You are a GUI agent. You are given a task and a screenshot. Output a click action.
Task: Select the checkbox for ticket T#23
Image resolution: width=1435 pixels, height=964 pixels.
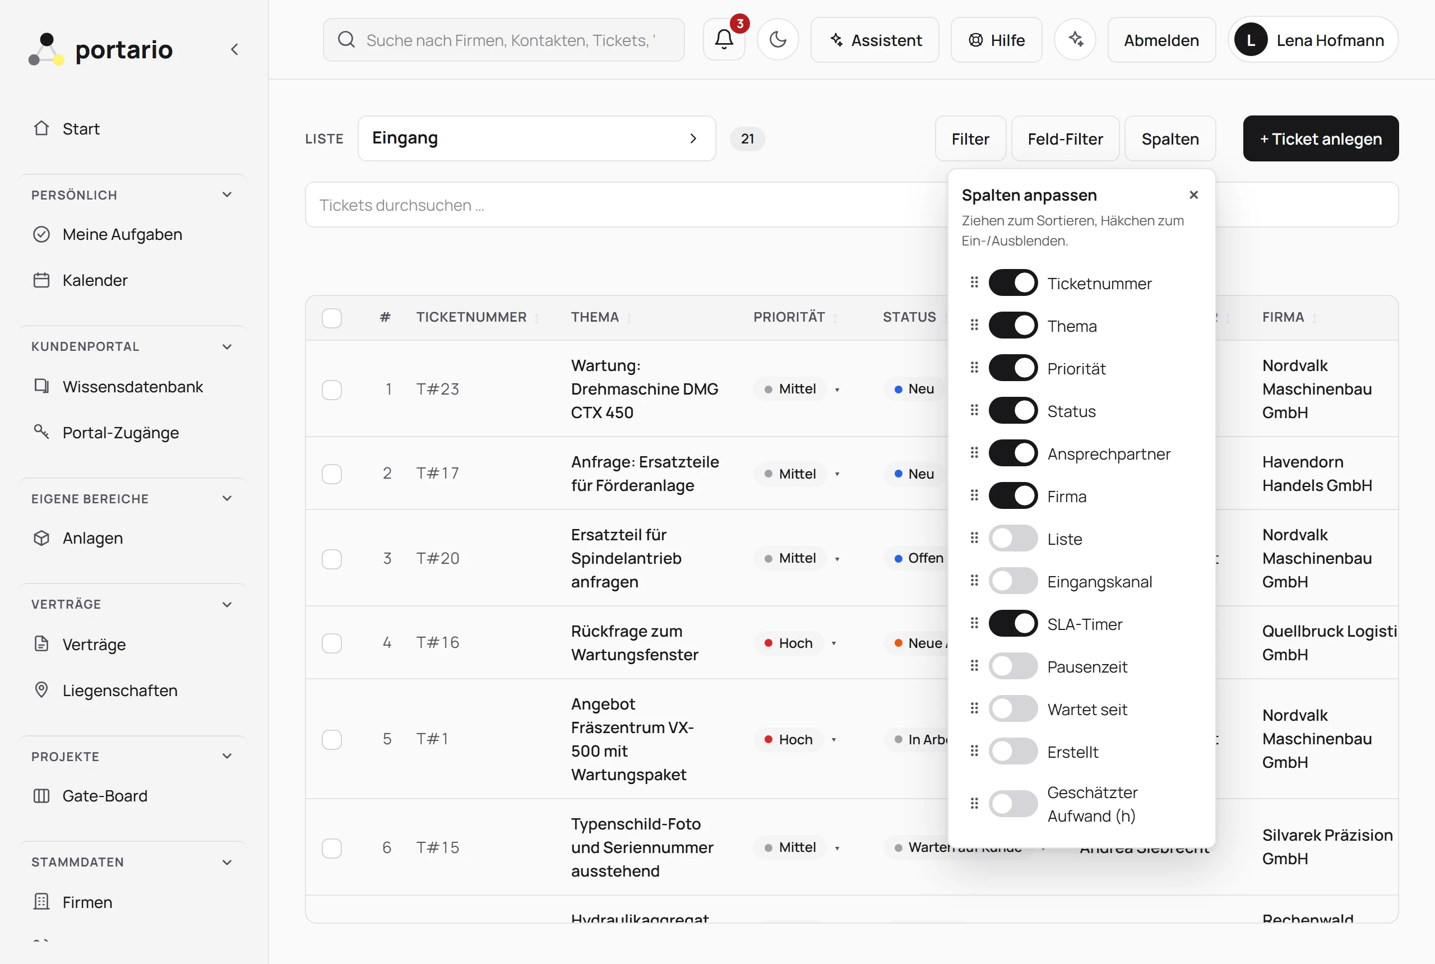[x=332, y=389]
